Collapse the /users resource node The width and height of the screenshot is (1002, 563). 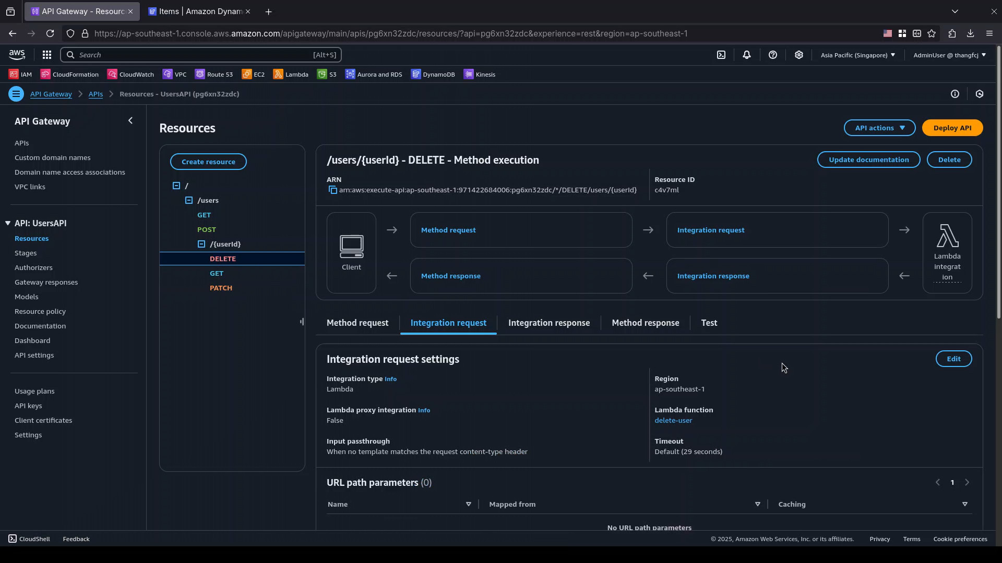[x=189, y=200]
